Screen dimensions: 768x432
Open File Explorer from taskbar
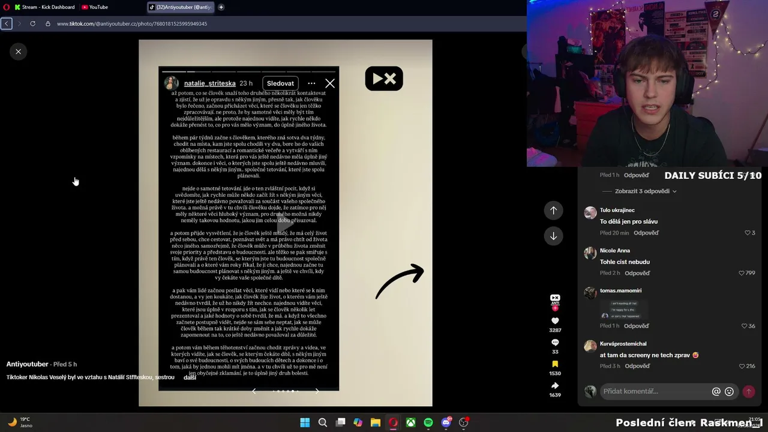pyautogui.click(x=375, y=422)
